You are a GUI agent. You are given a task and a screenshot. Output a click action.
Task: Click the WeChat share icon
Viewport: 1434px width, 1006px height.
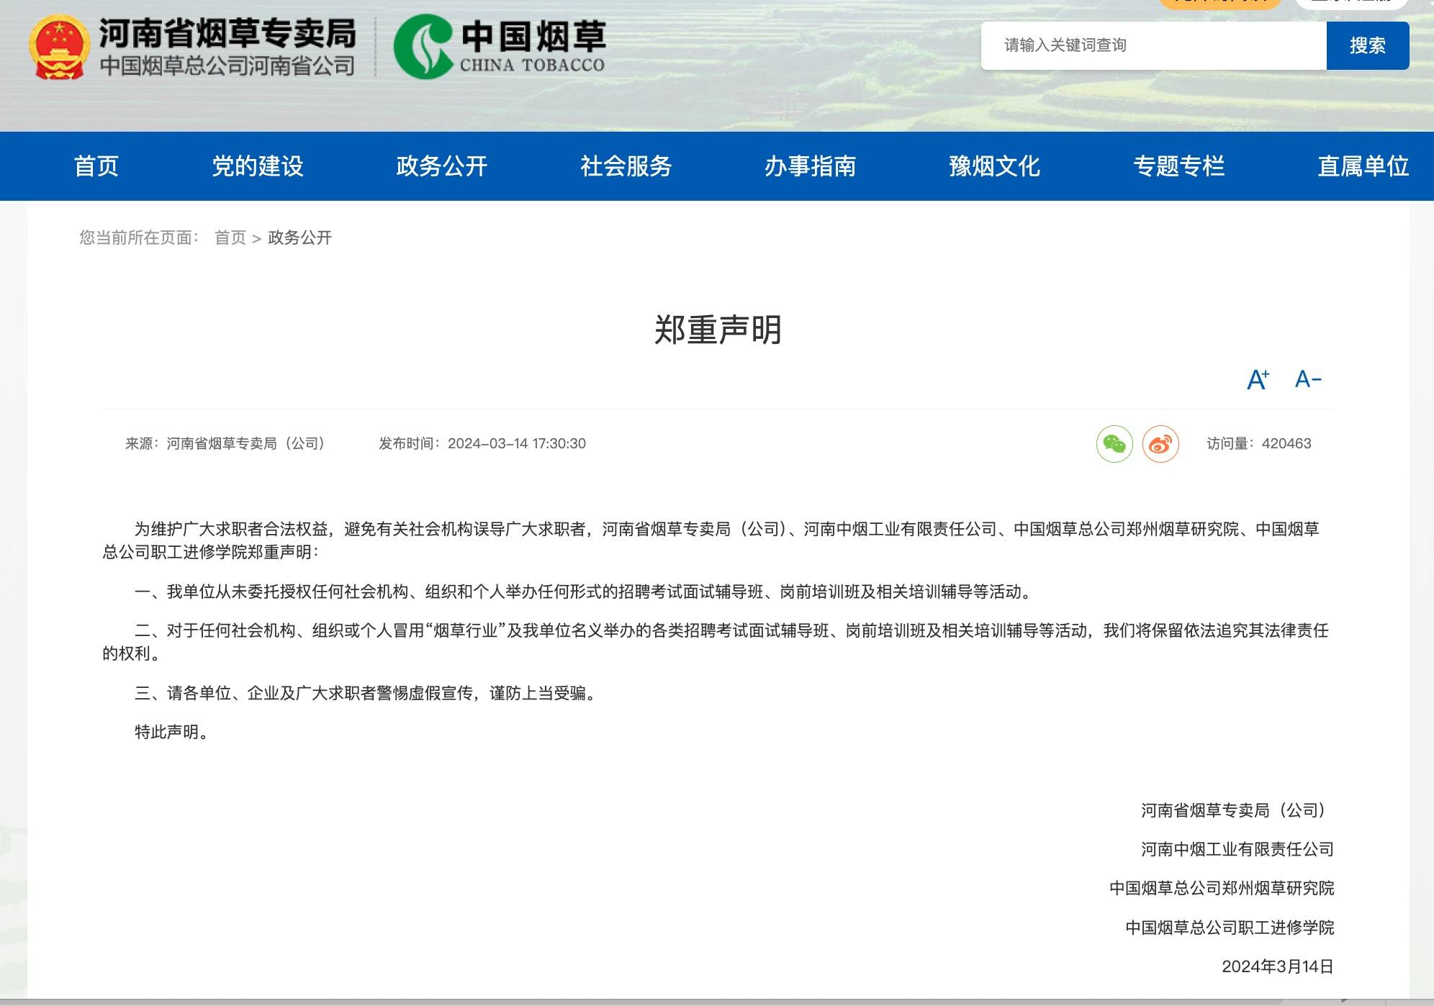point(1114,444)
